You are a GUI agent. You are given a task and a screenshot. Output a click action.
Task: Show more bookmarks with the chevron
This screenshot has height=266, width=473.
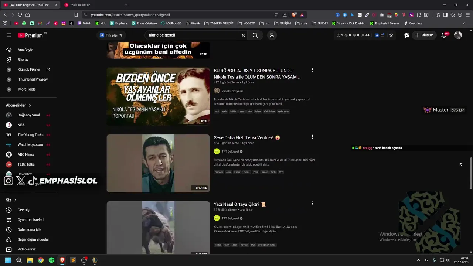[x=464, y=23]
